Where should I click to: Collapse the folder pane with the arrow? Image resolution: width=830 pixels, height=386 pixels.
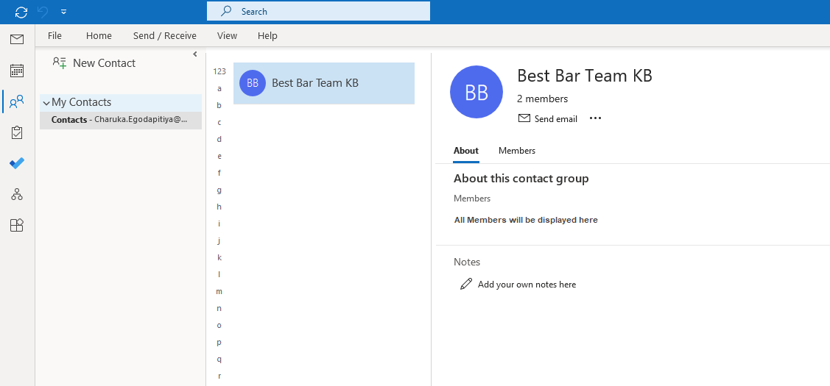click(194, 54)
